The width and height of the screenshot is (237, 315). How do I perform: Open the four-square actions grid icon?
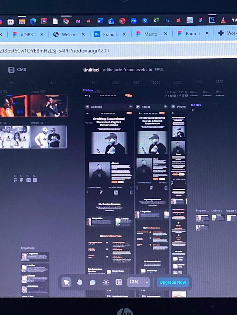point(118,282)
